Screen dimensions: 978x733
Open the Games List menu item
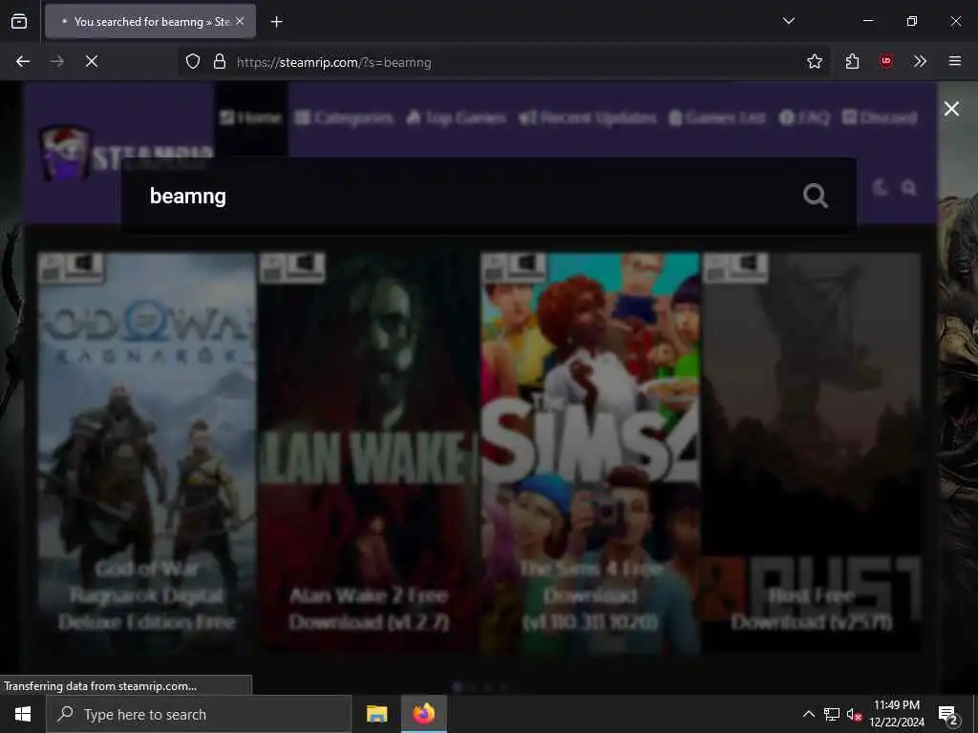click(716, 117)
